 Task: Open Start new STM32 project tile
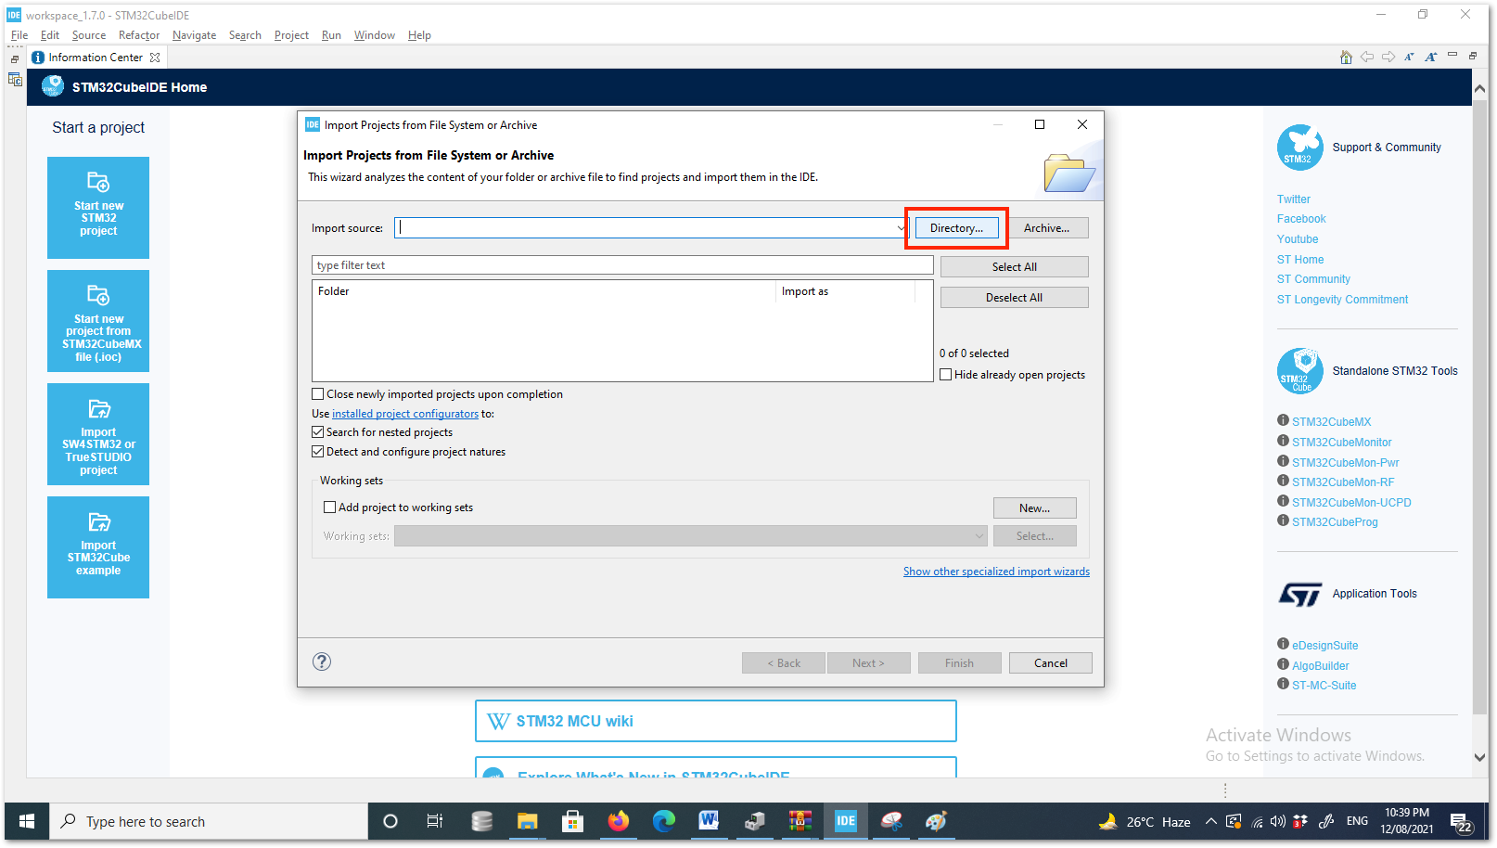pyautogui.click(x=98, y=208)
